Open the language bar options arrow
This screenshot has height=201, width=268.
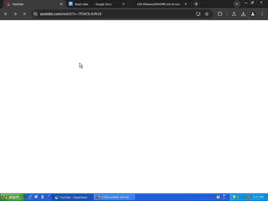pos(224,199)
